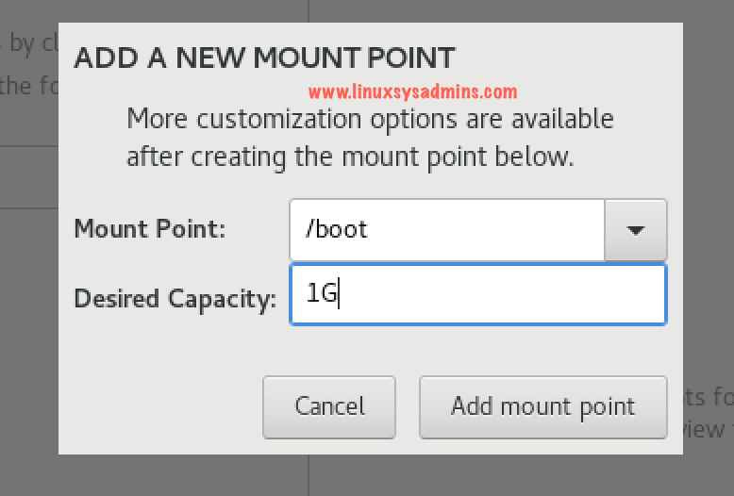
Task: Focus the Desired Capacity input field
Action: pos(477,294)
